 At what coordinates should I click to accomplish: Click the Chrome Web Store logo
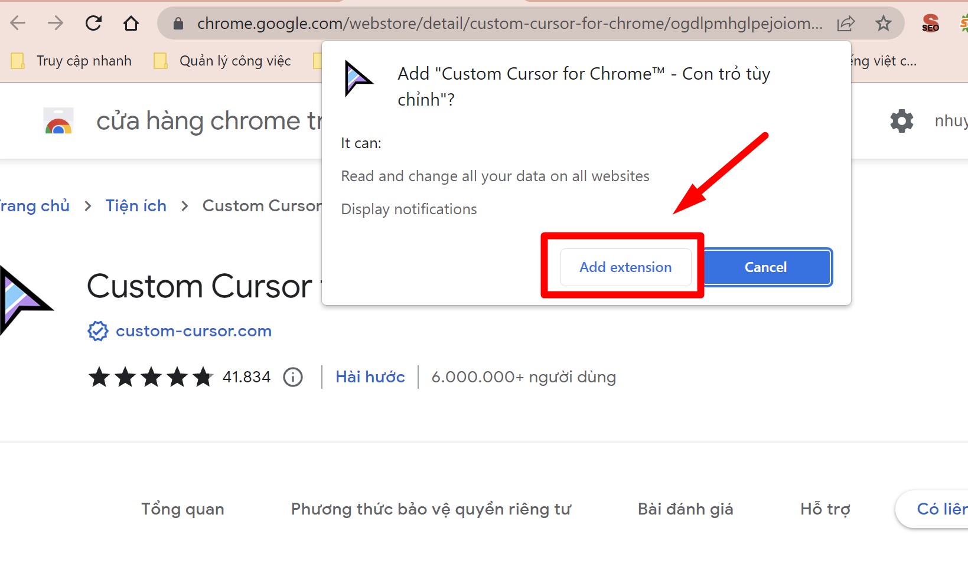coord(58,121)
